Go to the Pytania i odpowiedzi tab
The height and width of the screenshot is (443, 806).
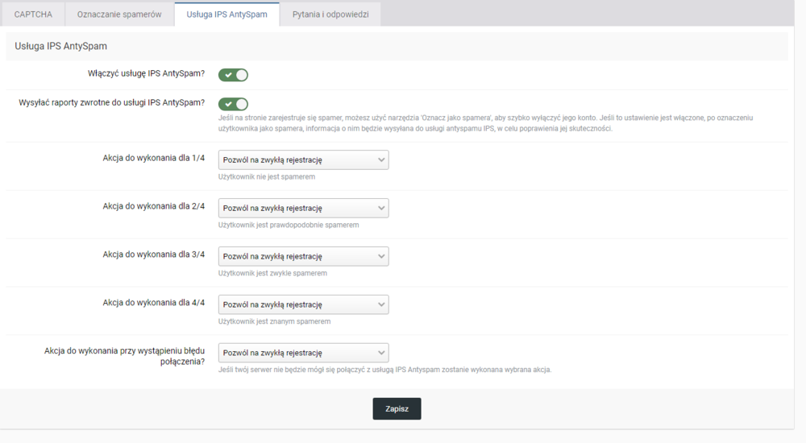click(330, 14)
